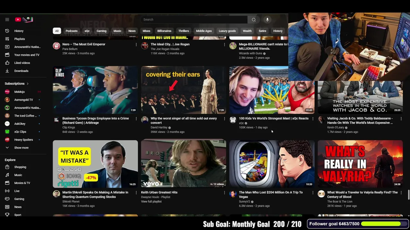
Task: Select the Billionaires filter chip
Action: 164,31
